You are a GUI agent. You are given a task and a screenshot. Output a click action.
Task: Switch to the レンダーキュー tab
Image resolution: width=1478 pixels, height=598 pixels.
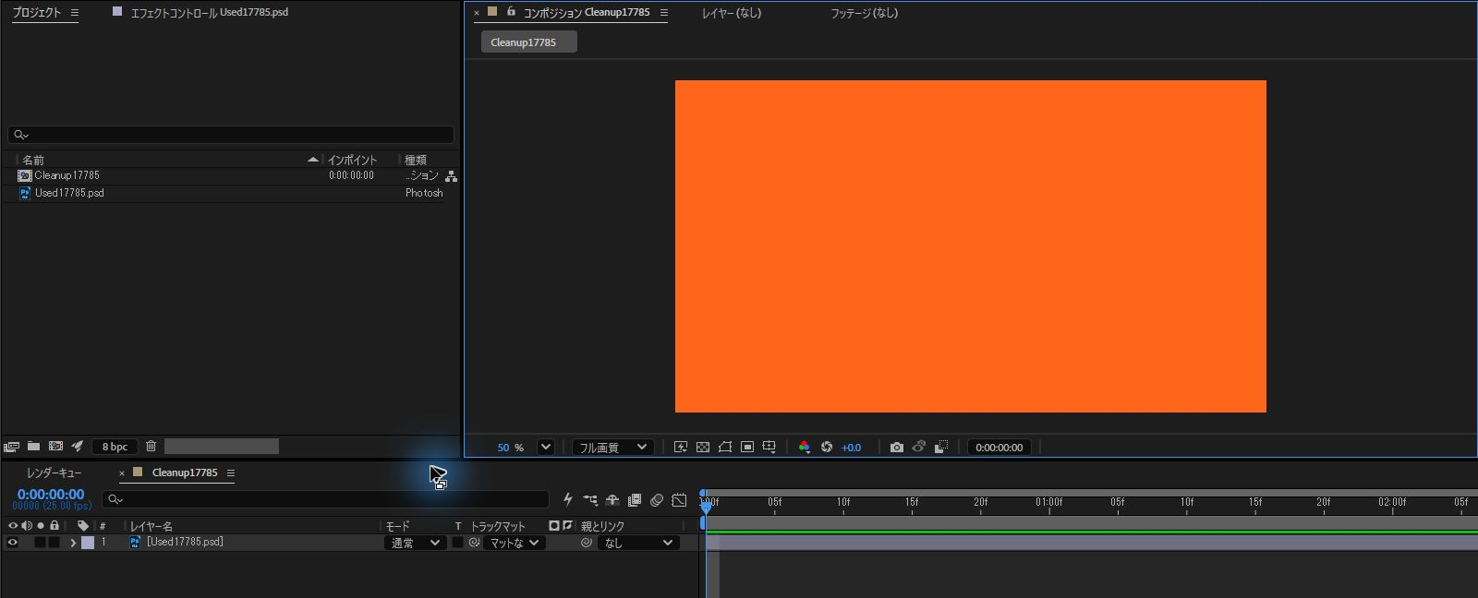(x=54, y=472)
